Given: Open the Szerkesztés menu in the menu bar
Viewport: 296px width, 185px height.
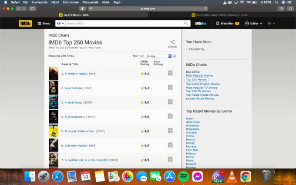Looking at the screenshot, I should (x=40, y=2).
